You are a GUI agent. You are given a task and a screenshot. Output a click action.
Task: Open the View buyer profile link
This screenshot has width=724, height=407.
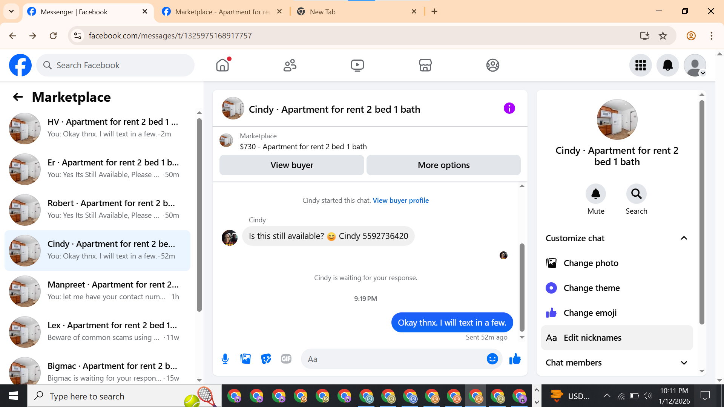400,200
